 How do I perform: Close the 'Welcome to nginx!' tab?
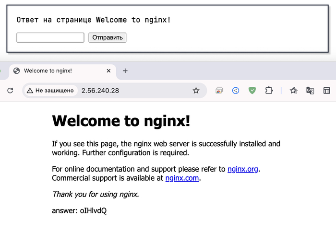click(x=108, y=70)
